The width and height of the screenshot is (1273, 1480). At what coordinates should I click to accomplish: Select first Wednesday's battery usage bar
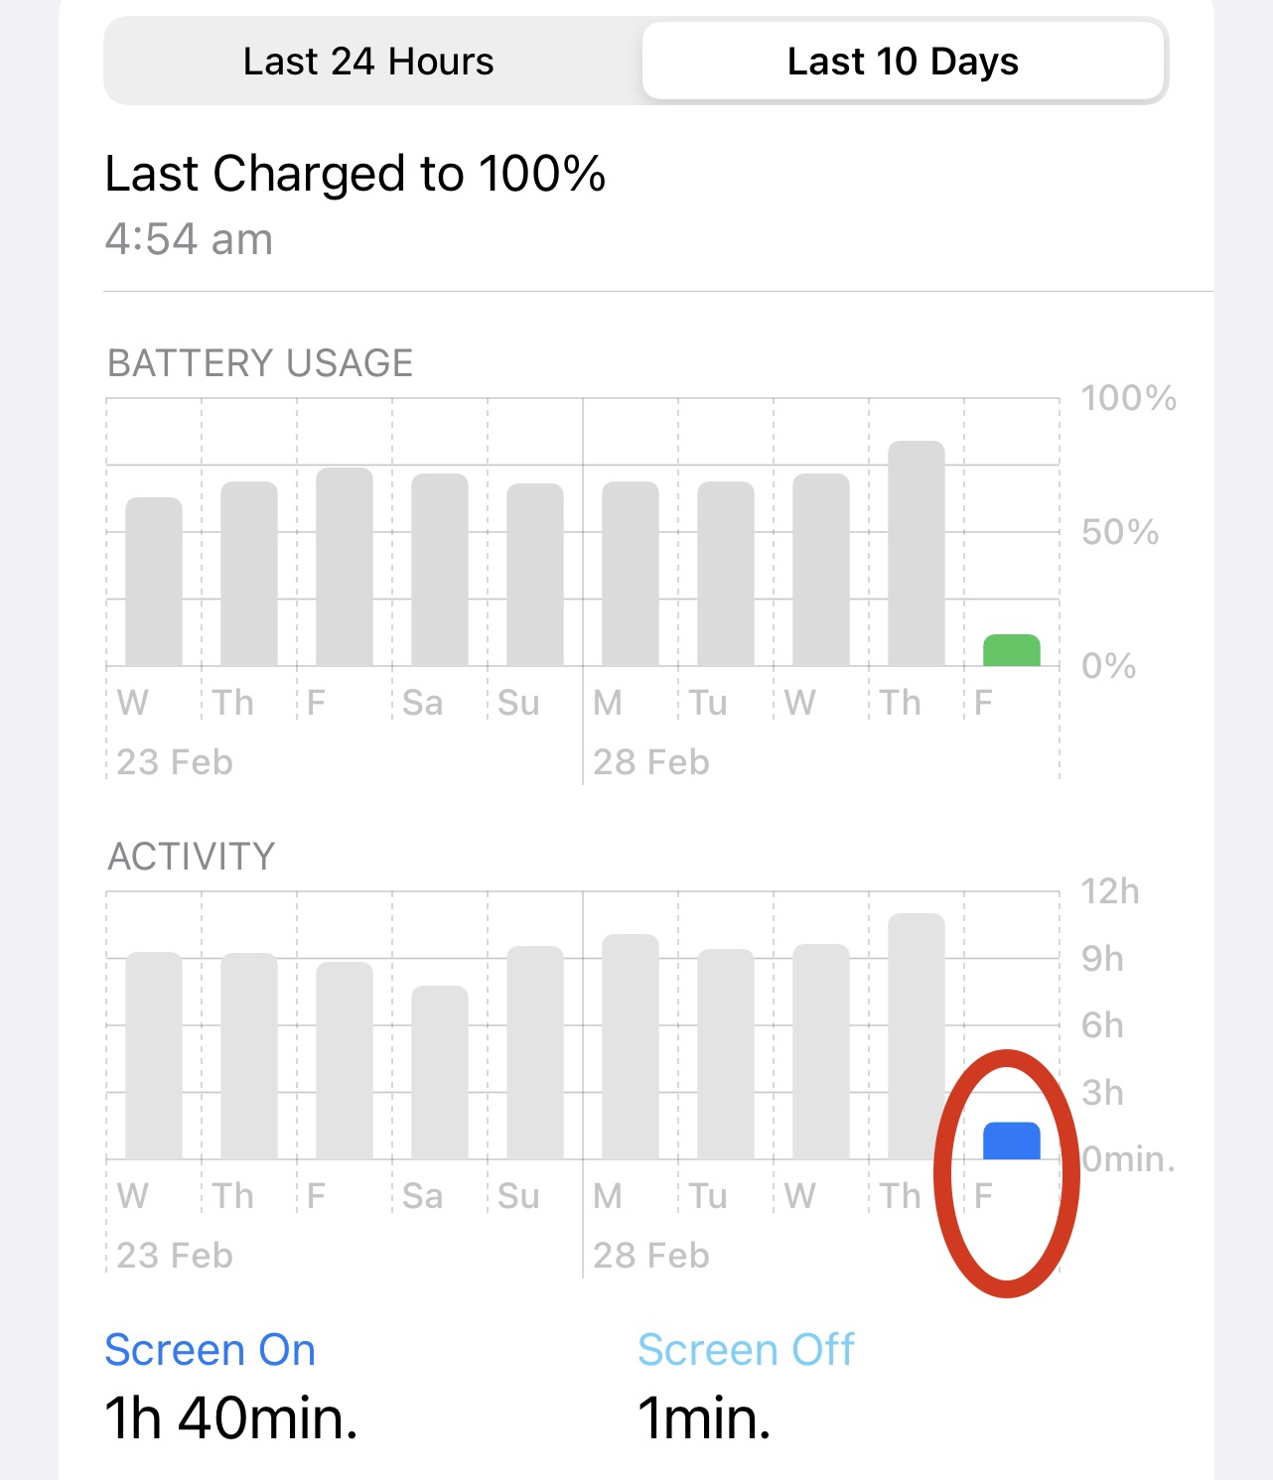154,583
